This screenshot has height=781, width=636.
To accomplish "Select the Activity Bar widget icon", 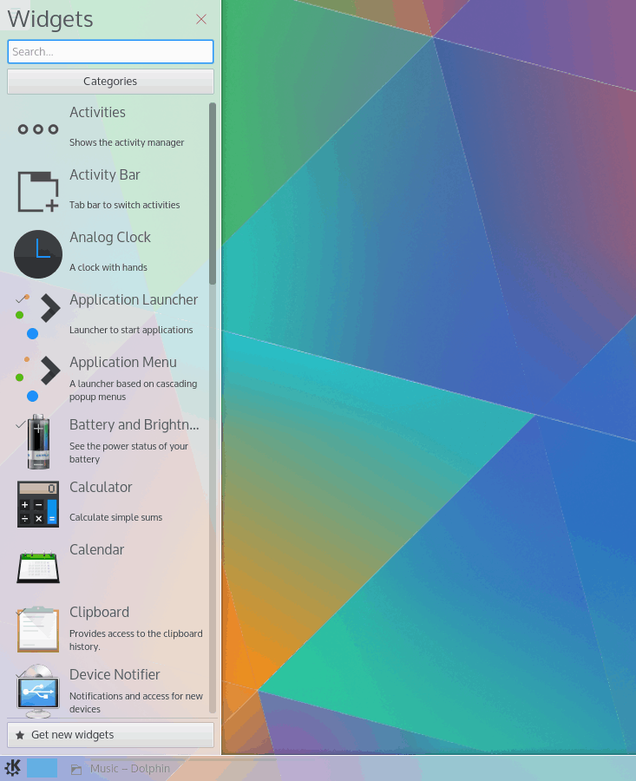I will click(x=38, y=192).
